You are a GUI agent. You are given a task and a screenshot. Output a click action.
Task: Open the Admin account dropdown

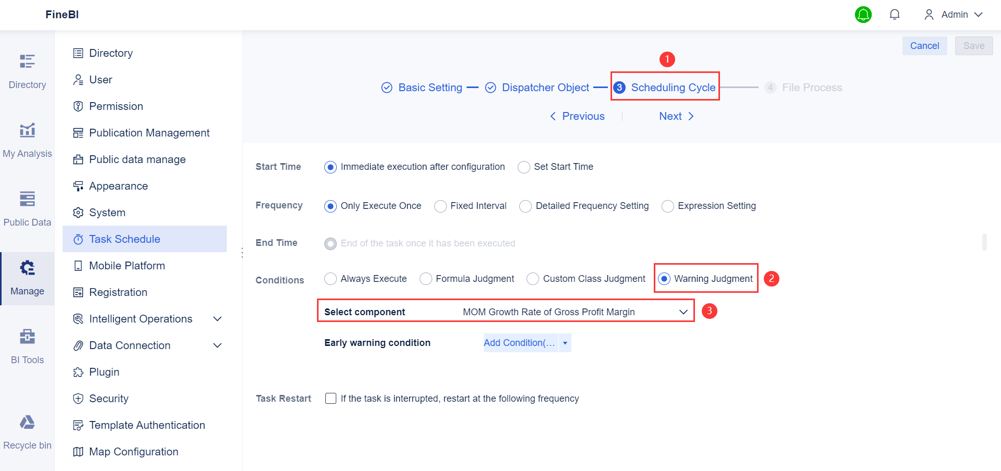coord(954,14)
